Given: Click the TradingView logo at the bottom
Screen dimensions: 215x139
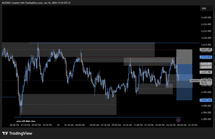Looking at the screenshot, I should [x=17, y=133].
